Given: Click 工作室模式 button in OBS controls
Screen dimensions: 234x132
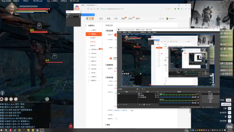Looking at the screenshot, I should (210, 98).
